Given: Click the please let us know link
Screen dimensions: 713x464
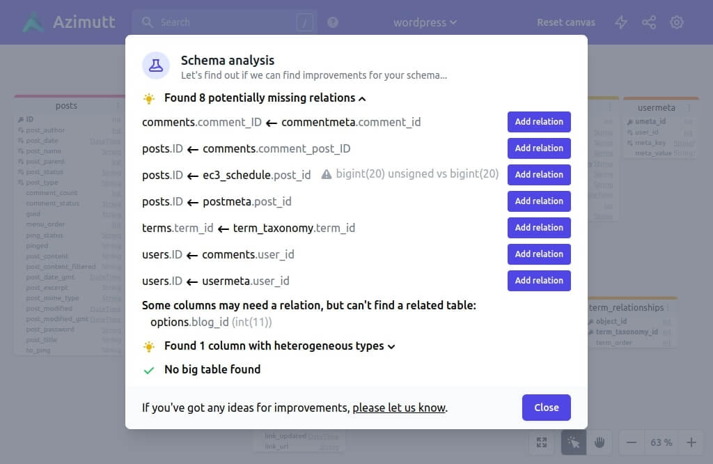Looking at the screenshot, I should click(399, 408).
